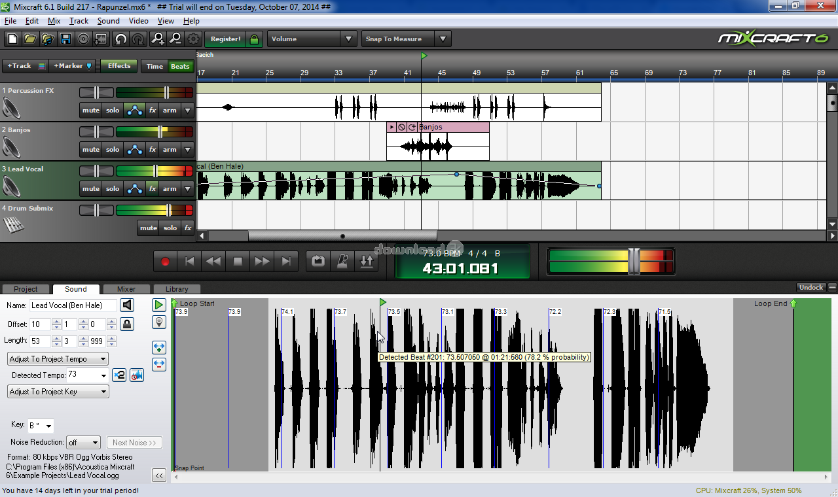Image resolution: width=838 pixels, height=497 pixels.
Task: Open the Mix menu
Action: point(54,21)
